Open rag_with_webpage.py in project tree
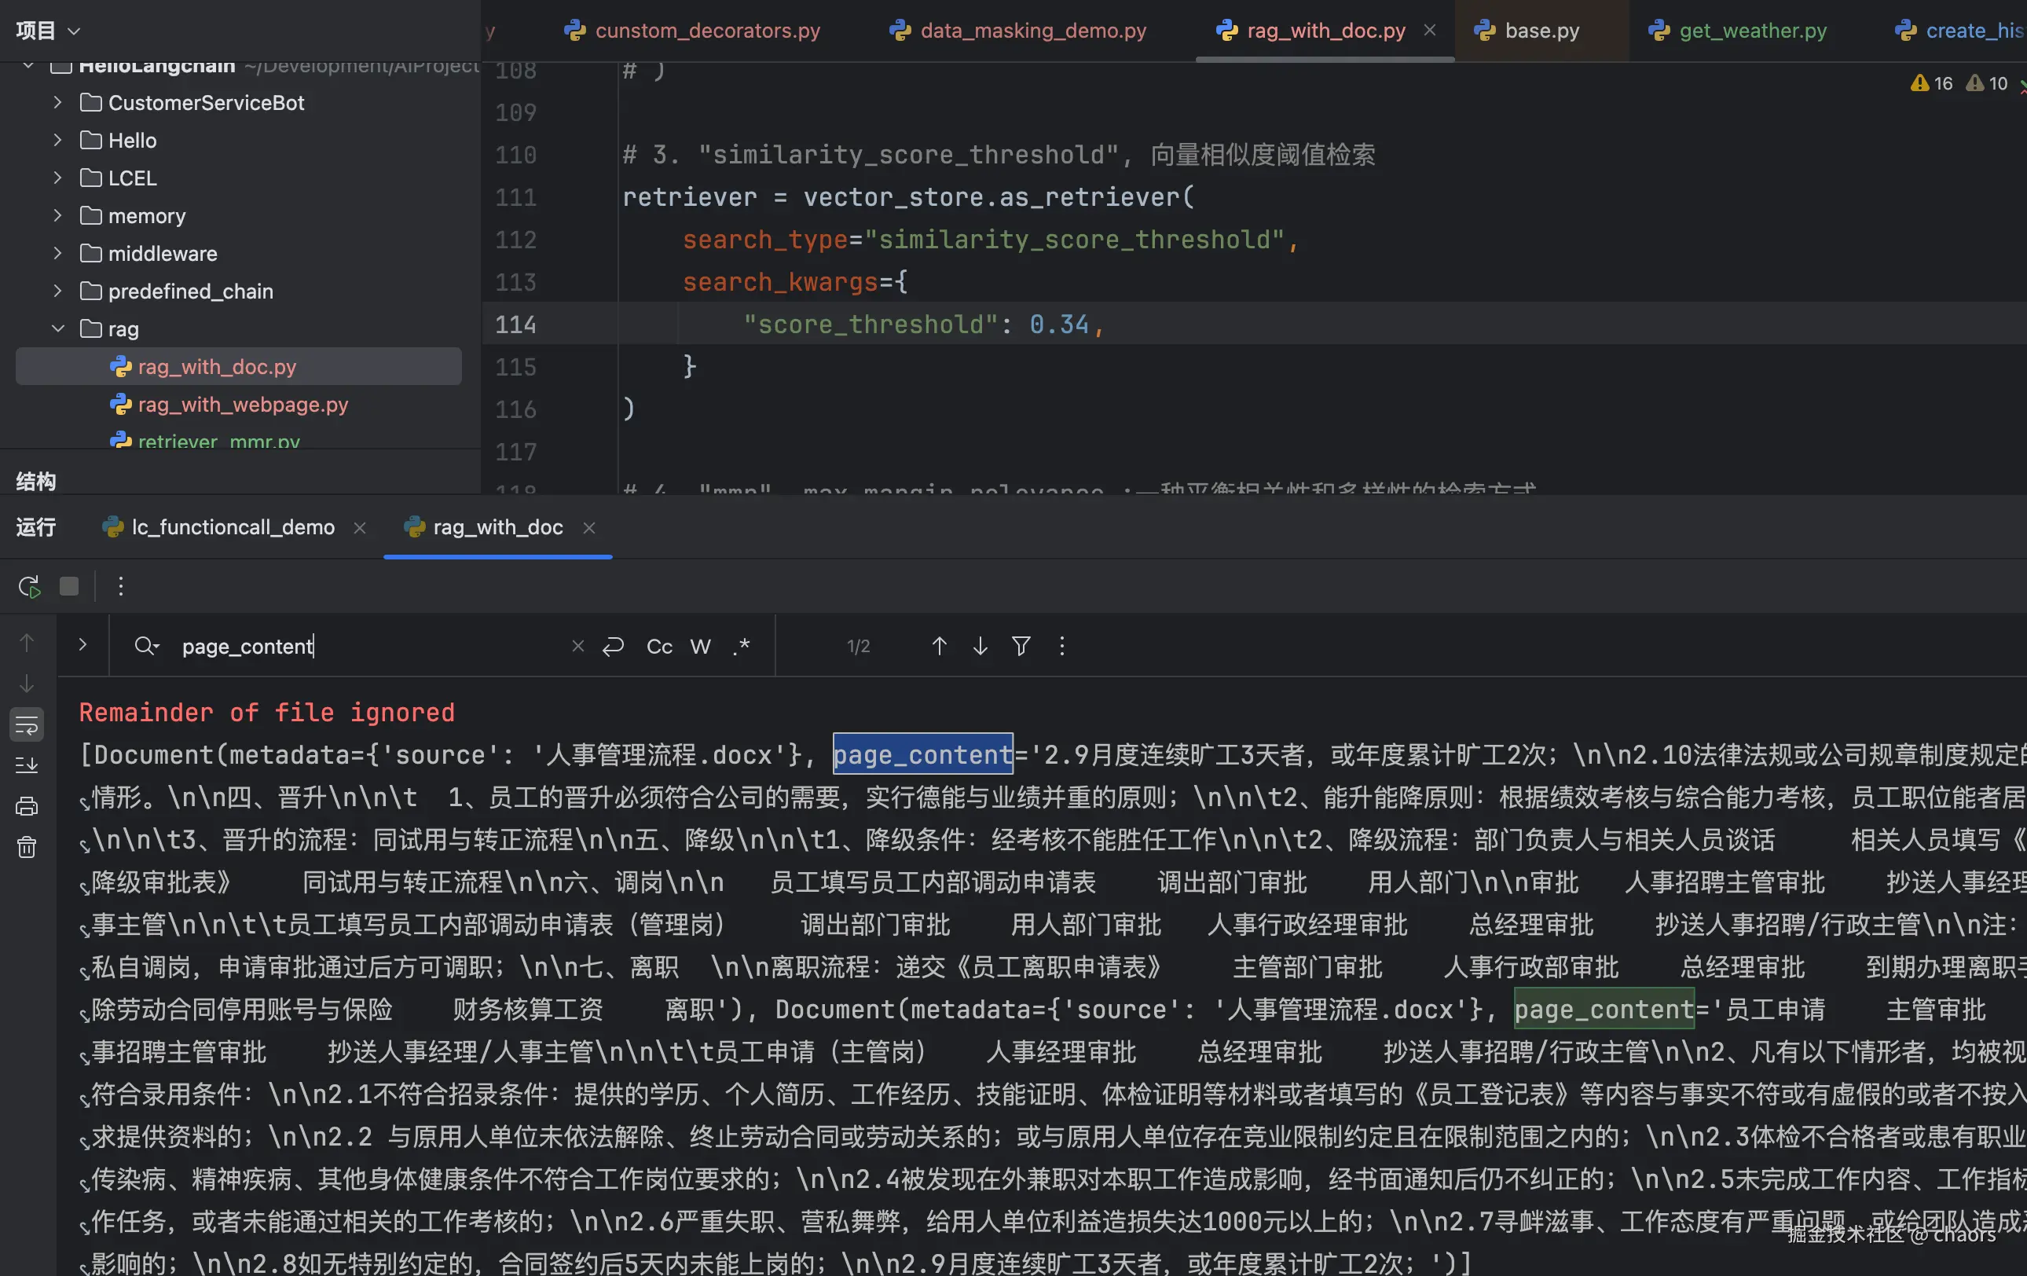2027x1276 pixels. pyautogui.click(x=243, y=405)
